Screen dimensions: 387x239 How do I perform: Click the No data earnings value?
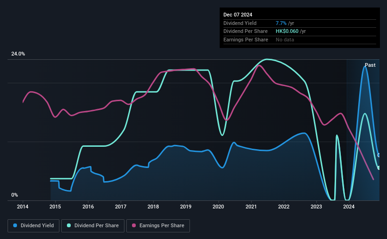285,40
